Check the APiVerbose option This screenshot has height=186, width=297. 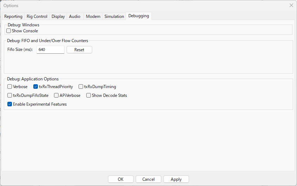pyautogui.click(x=56, y=95)
